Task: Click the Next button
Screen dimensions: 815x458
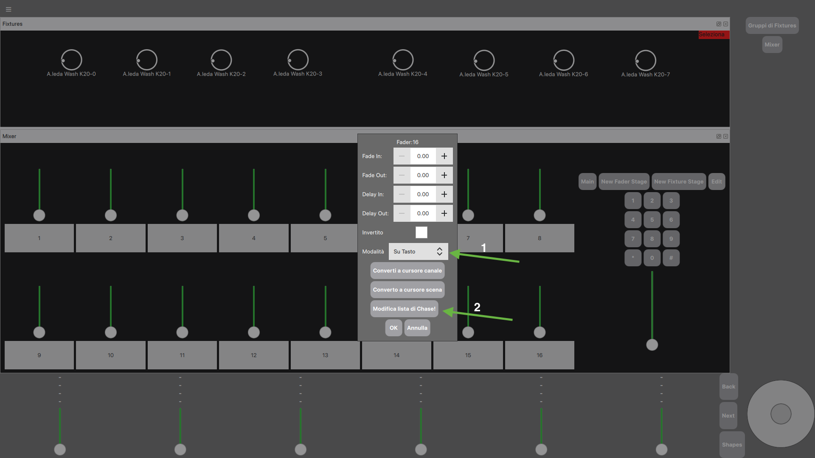Action: point(728,416)
